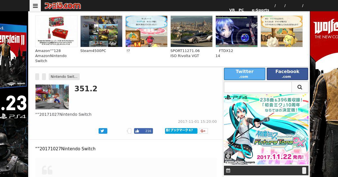The height and width of the screenshot is (177, 338).
Task: Click the Hatena bookmark button showing 67
Action: coord(181,131)
